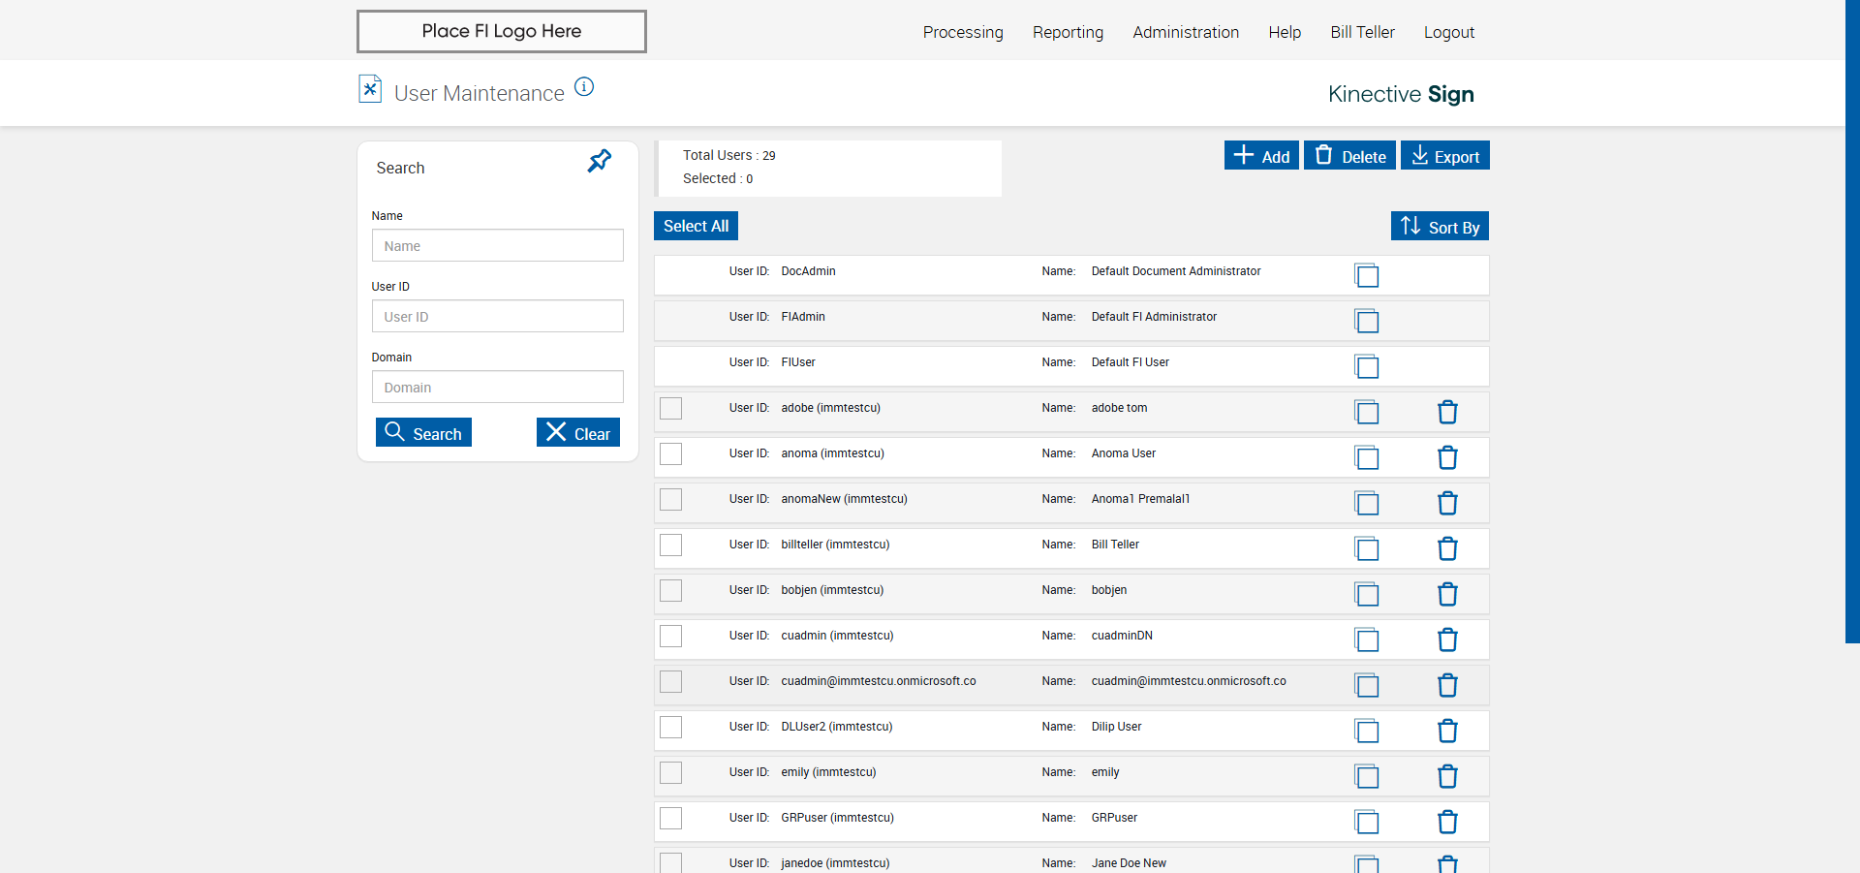This screenshot has height=873, width=1860.
Task: Click copy icon for FIUser row
Action: pyautogui.click(x=1367, y=367)
